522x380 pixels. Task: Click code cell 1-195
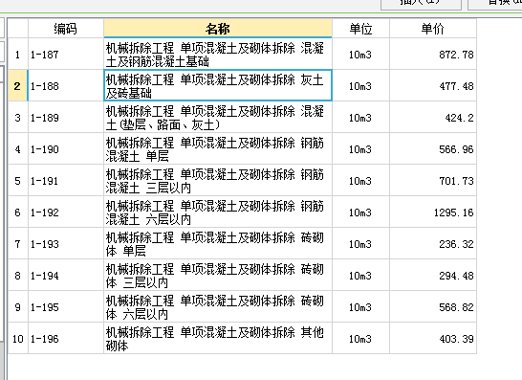(66, 307)
